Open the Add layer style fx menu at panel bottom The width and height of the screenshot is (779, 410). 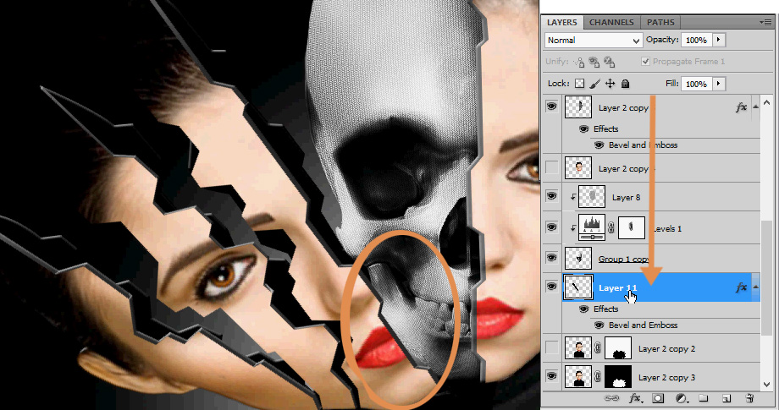click(x=634, y=398)
